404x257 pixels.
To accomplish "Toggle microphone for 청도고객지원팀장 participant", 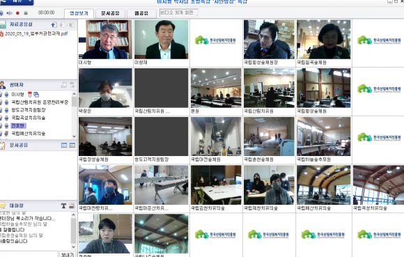I will click(6, 110).
